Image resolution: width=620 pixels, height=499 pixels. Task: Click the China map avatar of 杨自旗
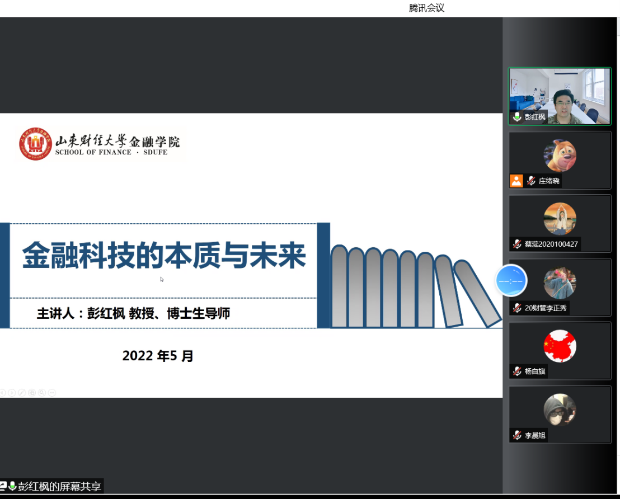coord(560,346)
